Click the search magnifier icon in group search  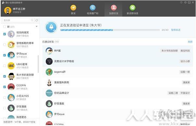point(32,20)
